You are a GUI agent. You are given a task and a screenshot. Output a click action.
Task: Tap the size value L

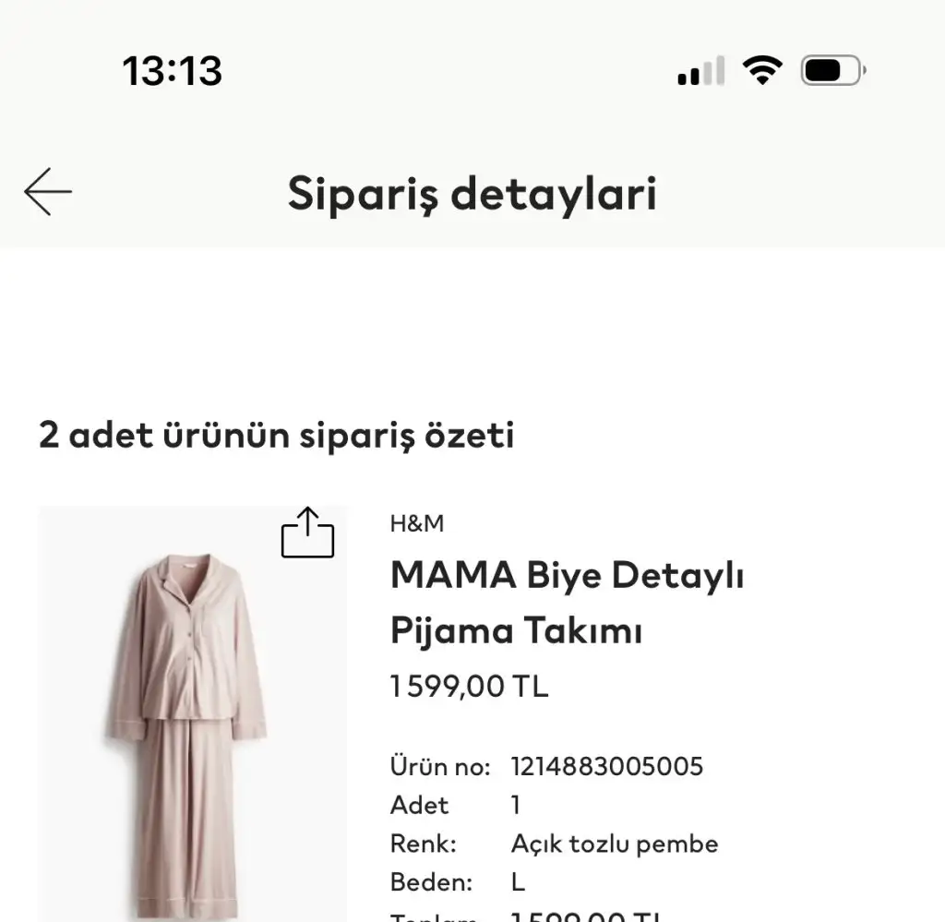(x=518, y=881)
